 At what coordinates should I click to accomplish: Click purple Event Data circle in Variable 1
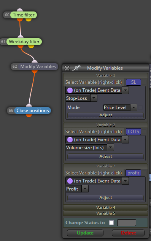[70, 90]
